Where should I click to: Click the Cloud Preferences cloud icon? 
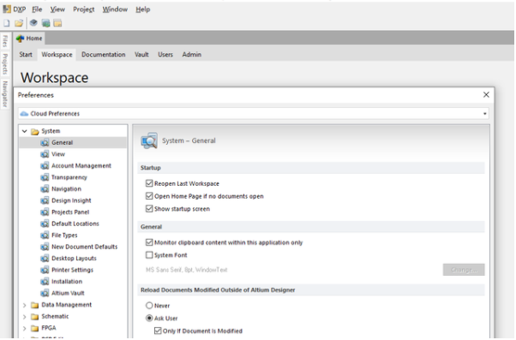click(24, 114)
